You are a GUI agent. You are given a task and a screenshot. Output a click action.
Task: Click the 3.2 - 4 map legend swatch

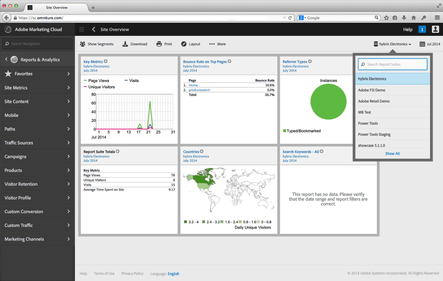click(x=186, y=222)
